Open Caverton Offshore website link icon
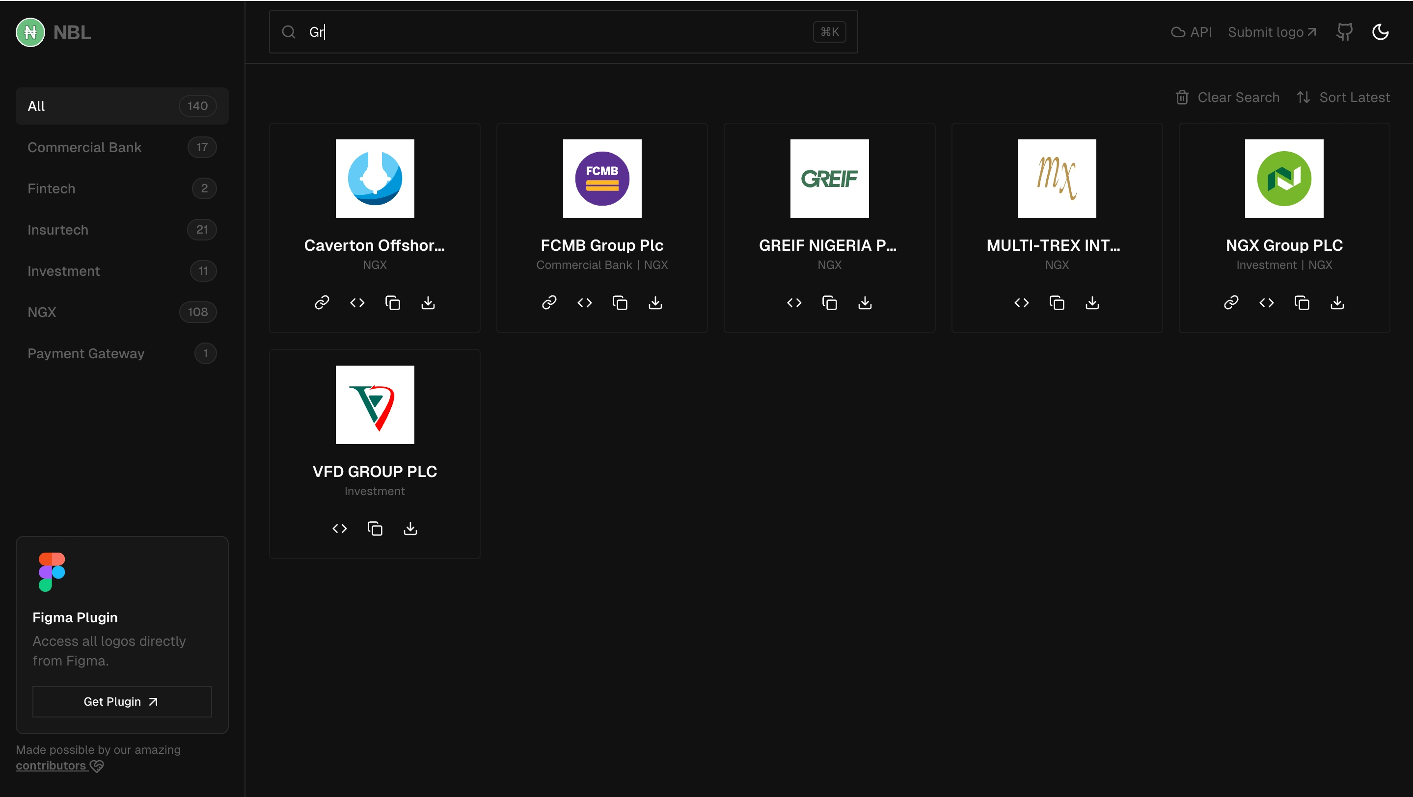 (x=322, y=303)
